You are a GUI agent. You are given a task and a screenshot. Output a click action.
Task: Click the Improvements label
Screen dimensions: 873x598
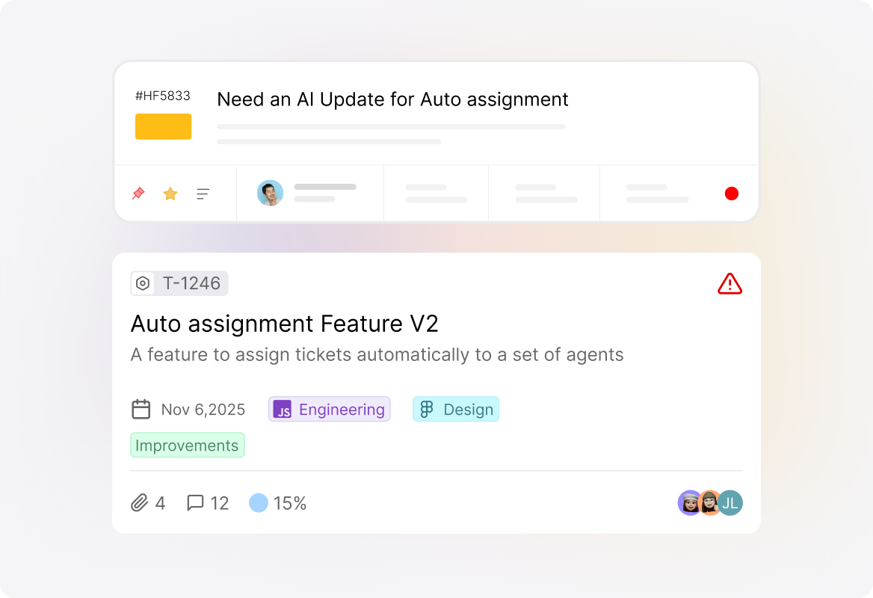[x=187, y=446]
